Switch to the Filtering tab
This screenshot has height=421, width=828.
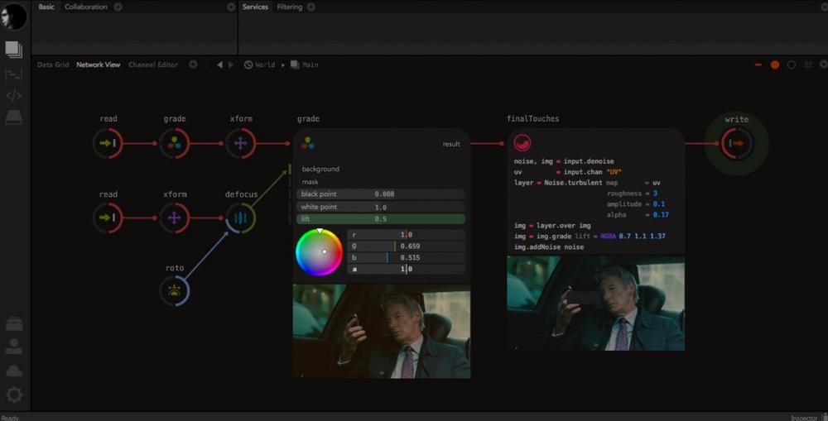(289, 7)
